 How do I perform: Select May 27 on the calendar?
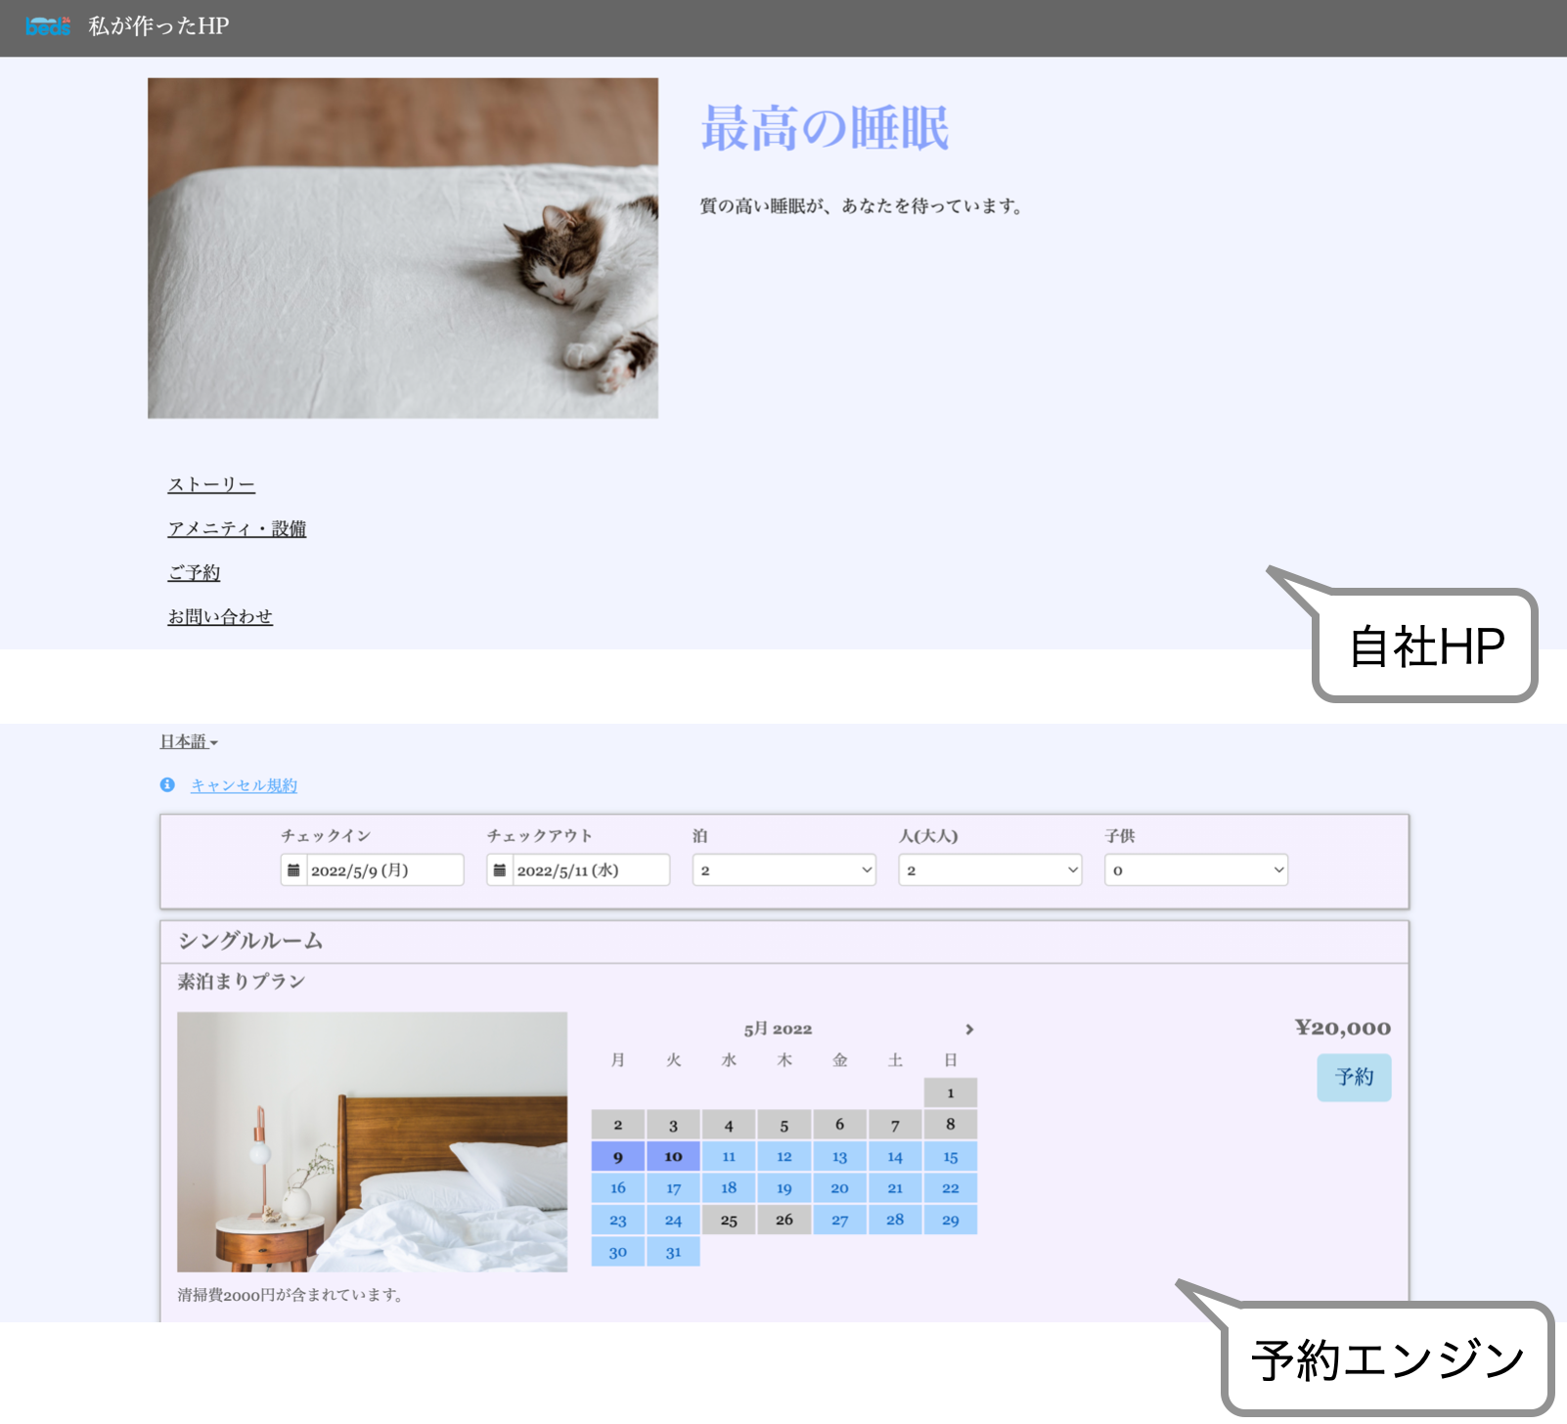[839, 1220]
